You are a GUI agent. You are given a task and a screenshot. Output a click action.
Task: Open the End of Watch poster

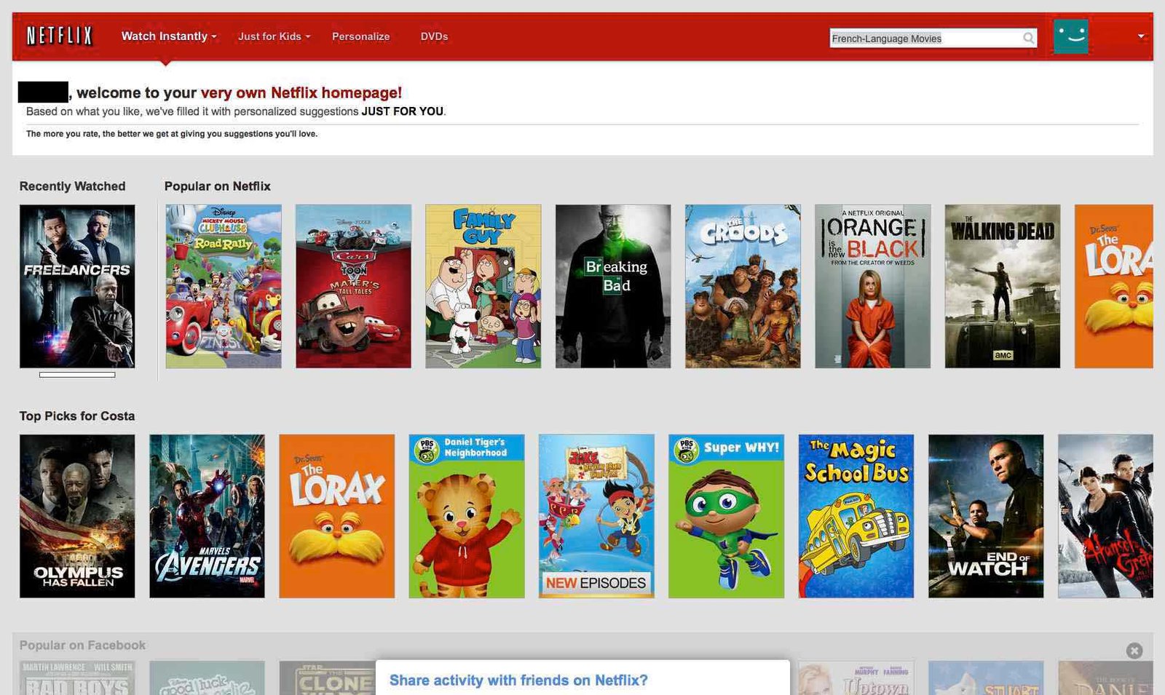click(x=986, y=516)
